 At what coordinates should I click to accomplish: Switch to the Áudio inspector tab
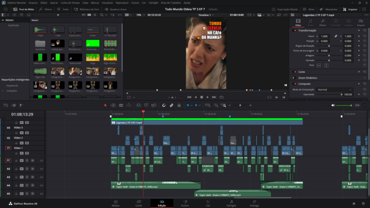click(310, 23)
